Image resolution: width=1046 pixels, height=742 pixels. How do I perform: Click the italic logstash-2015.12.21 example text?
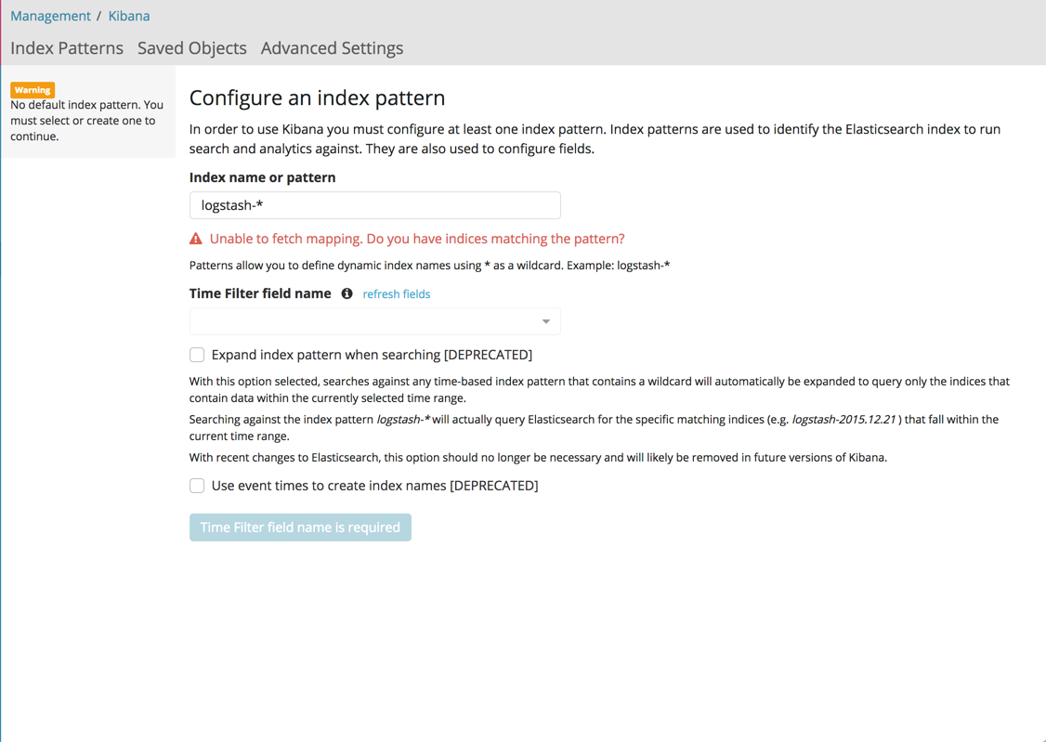[843, 420]
